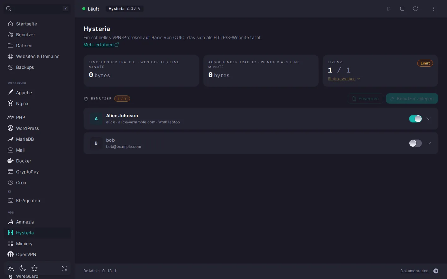The height and width of the screenshot is (279, 447).
Task: Open the Amnezia VPN page
Action: point(37,222)
